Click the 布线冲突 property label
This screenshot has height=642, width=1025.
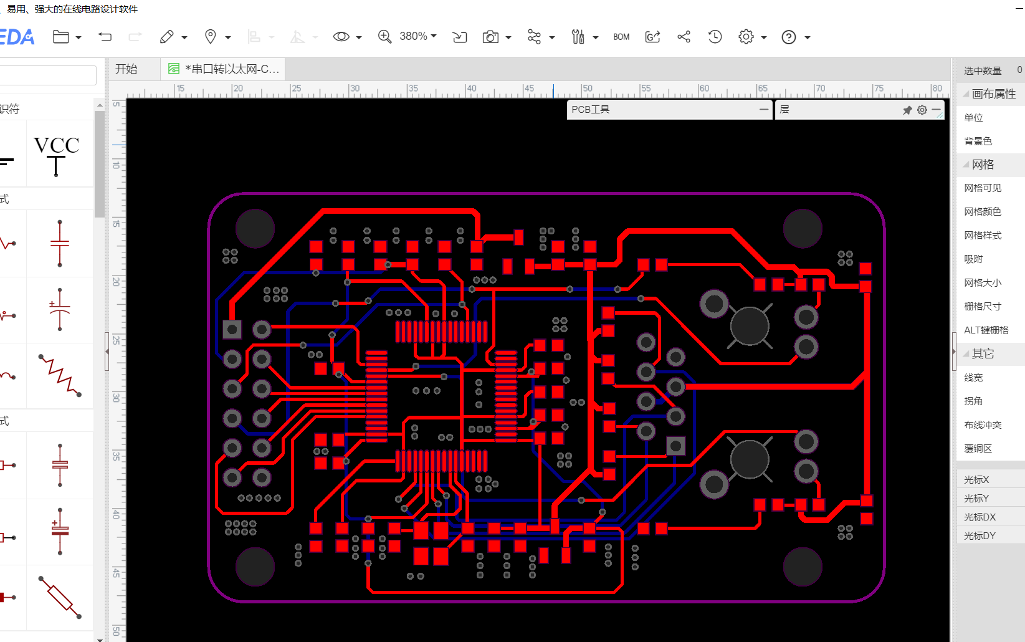983,424
